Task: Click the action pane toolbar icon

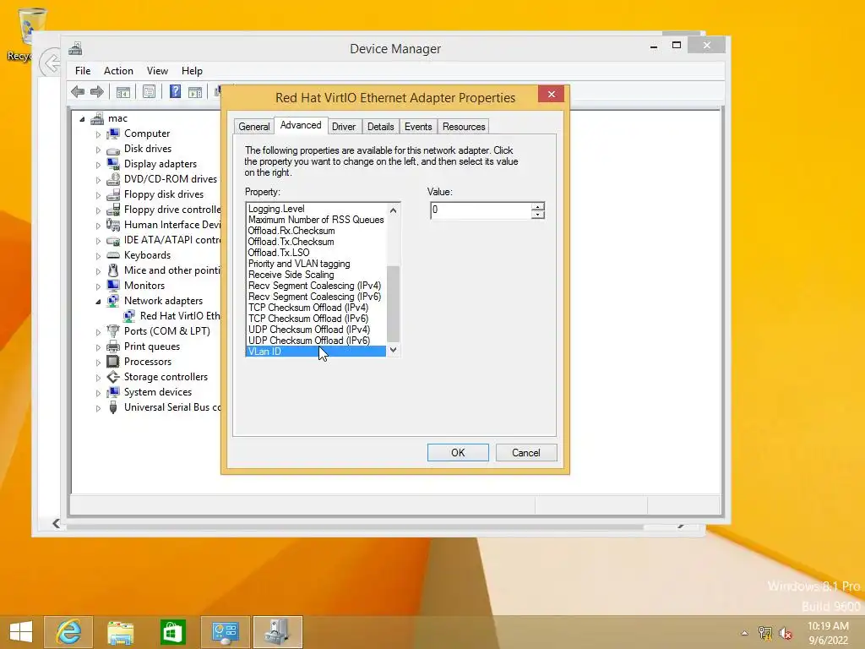Action: click(x=195, y=92)
